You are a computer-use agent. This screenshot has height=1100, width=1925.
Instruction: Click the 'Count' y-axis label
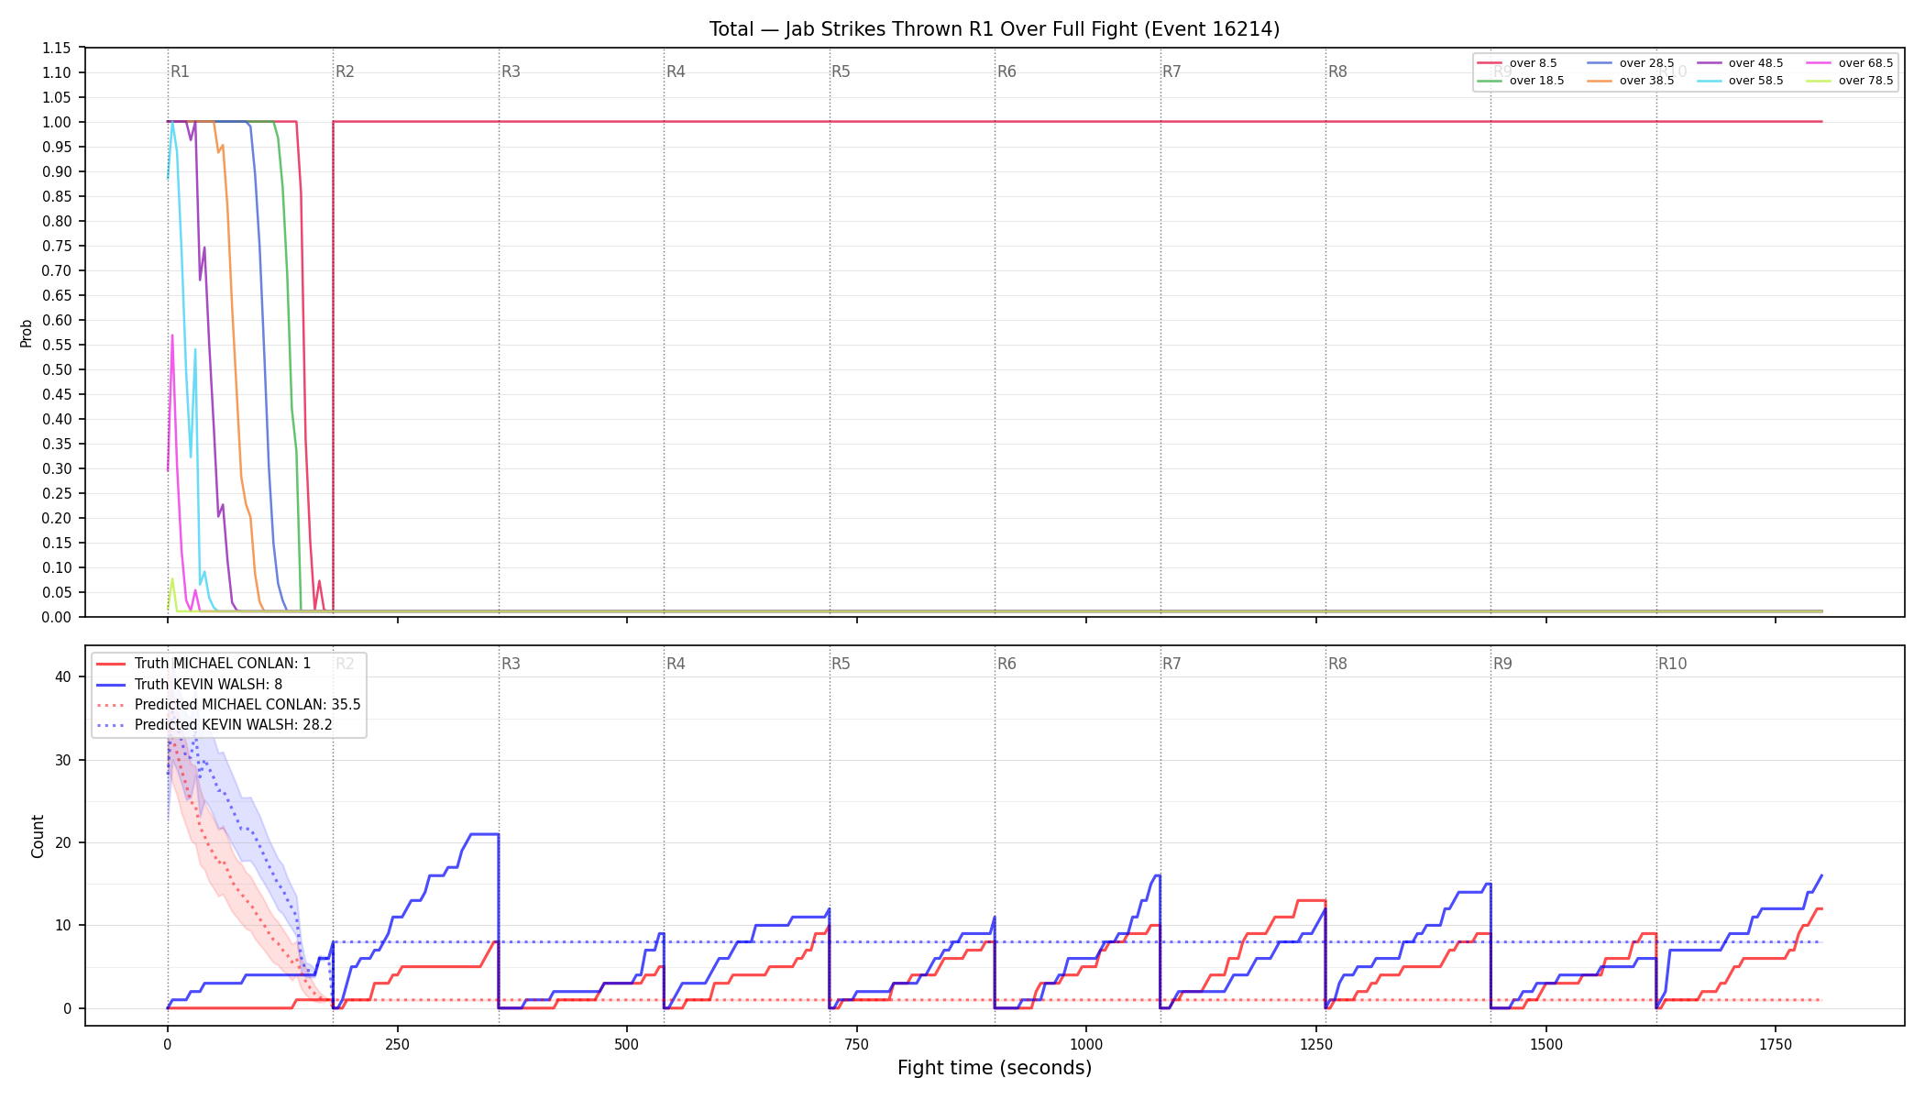pos(38,836)
